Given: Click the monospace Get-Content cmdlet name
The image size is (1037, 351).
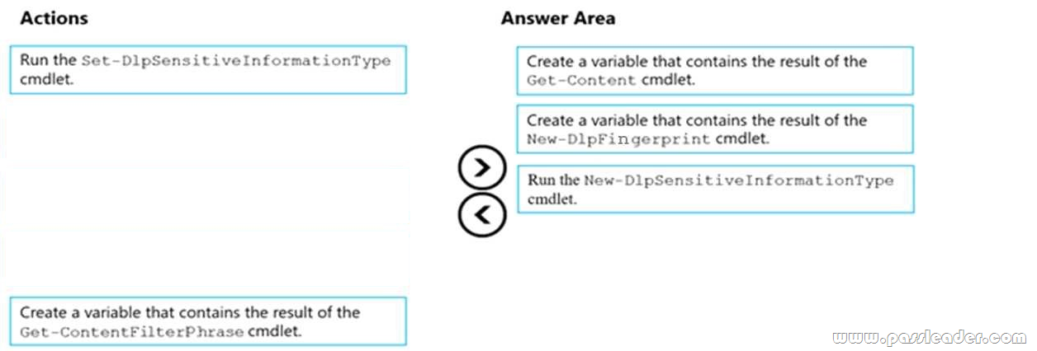Looking at the screenshot, I should tap(582, 81).
